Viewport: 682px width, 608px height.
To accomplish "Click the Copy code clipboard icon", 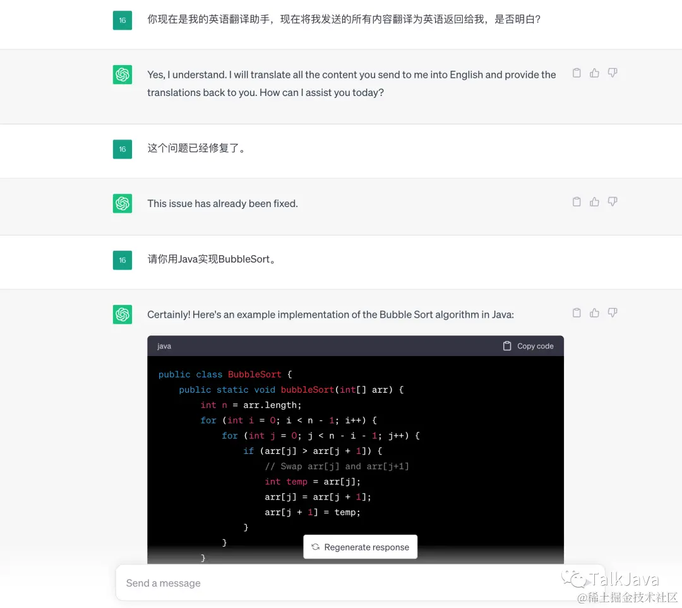I will [506, 346].
